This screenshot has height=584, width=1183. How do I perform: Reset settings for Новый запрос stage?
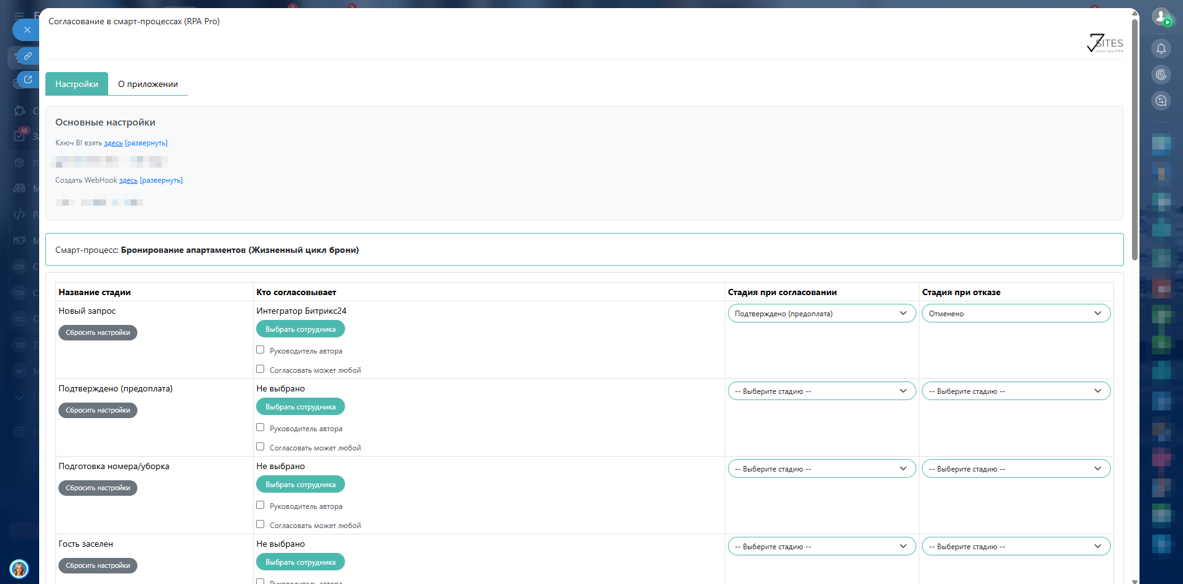pos(98,332)
